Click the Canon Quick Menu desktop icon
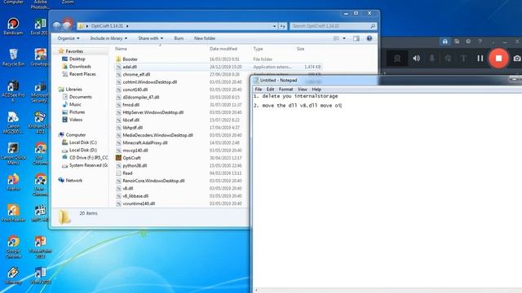Screen dimensions: 522x293 click(13, 154)
